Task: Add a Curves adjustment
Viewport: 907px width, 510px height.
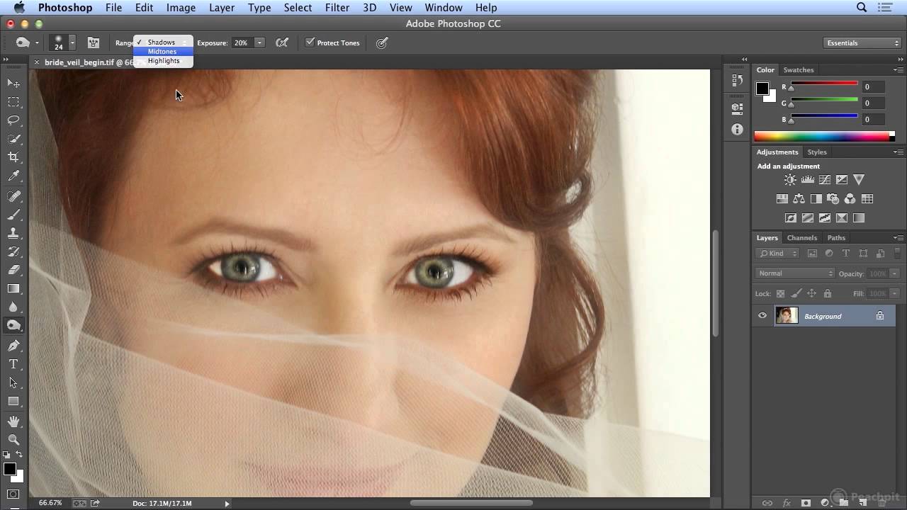Action: coord(824,180)
